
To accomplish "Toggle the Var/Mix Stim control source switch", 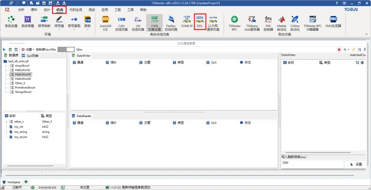I will pos(66,49).
